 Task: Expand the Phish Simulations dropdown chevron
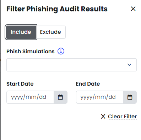pyautogui.click(x=129, y=65)
